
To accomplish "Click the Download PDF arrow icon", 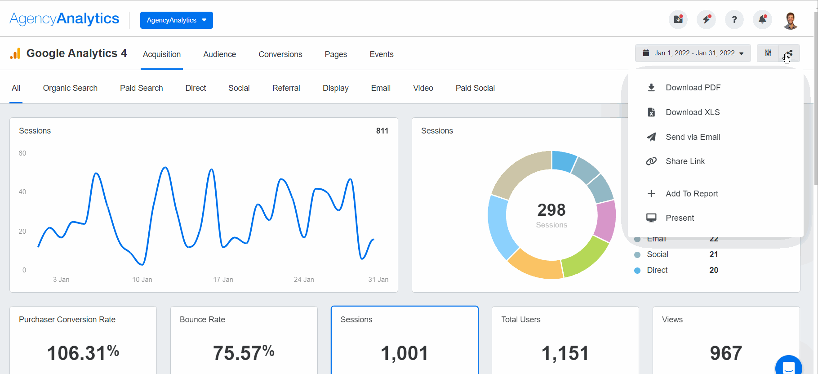I will [651, 88].
